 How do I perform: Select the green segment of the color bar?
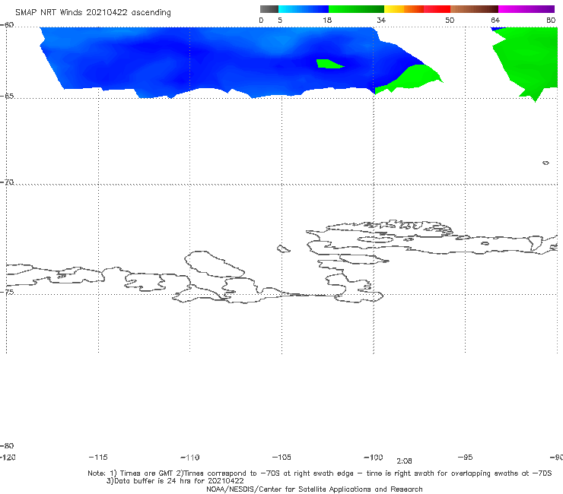(x=356, y=9)
